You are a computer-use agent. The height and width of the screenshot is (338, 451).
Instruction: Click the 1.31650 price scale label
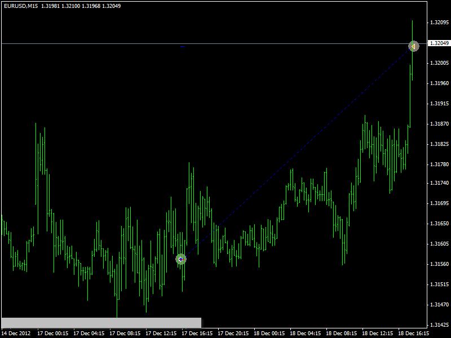tap(439, 223)
